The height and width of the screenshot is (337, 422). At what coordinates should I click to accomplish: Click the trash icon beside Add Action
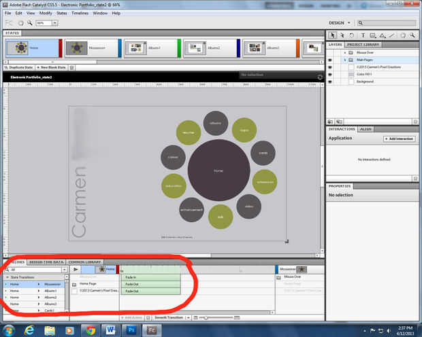click(148, 318)
